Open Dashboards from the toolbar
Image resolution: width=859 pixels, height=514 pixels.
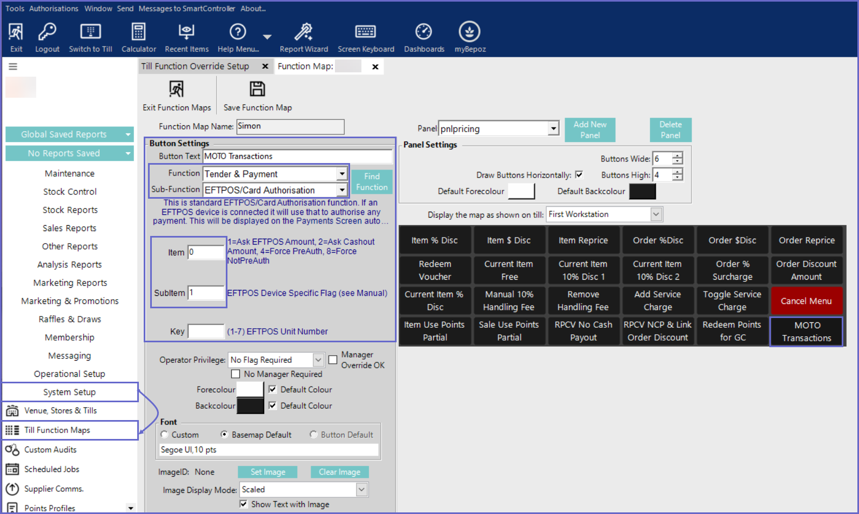point(424,32)
